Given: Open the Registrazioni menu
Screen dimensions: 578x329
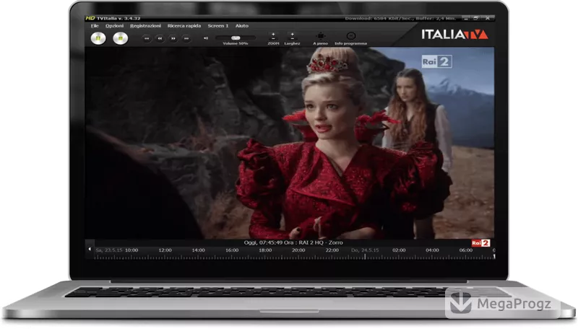Looking at the screenshot, I should 145,26.
